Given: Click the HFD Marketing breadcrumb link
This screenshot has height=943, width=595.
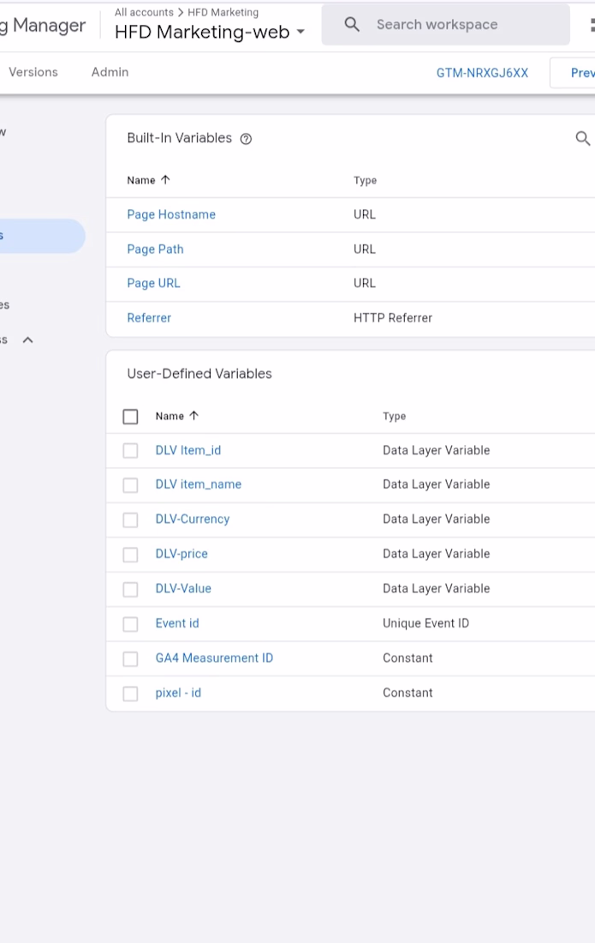Looking at the screenshot, I should (223, 12).
